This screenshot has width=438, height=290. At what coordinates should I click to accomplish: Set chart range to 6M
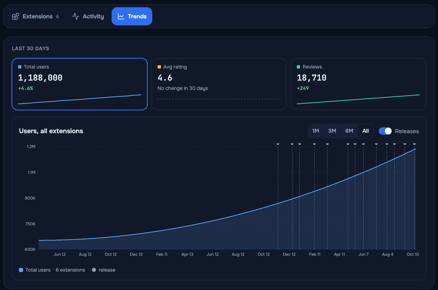(349, 131)
